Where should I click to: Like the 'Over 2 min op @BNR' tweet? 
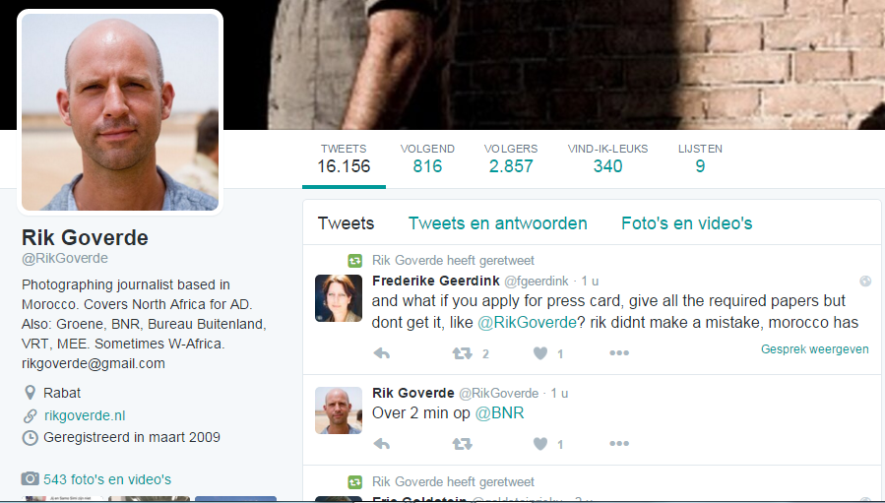point(539,444)
